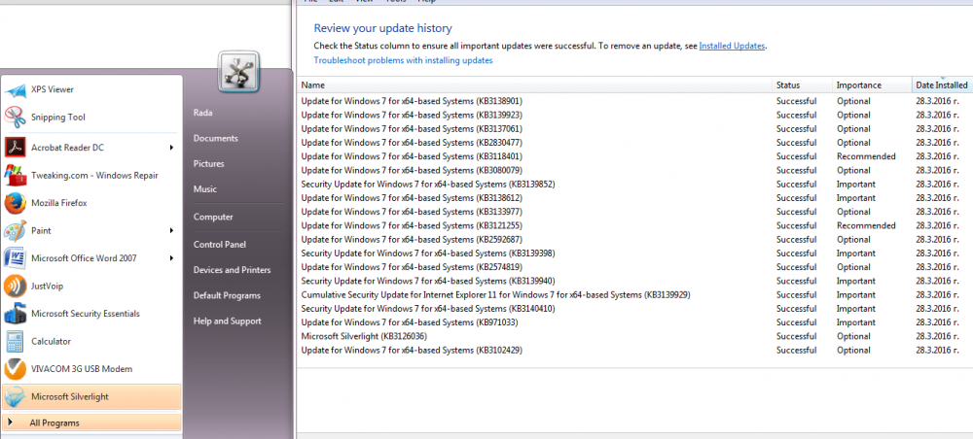Select Security Update KB3139852 row
The image size is (973, 439).
(634, 184)
